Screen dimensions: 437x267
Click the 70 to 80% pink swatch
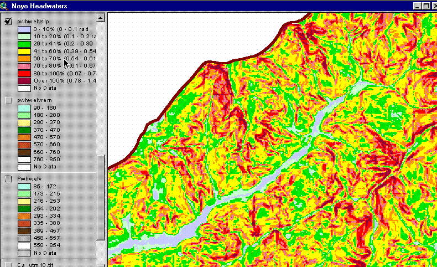[x=24, y=66]
